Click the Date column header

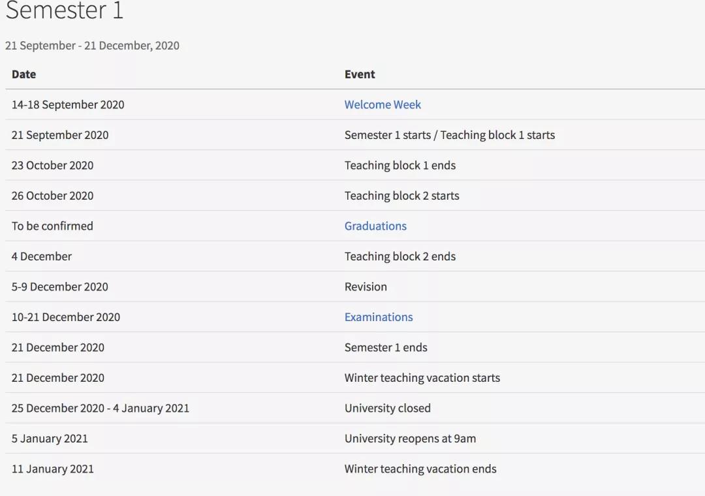[x=23, y=74]
